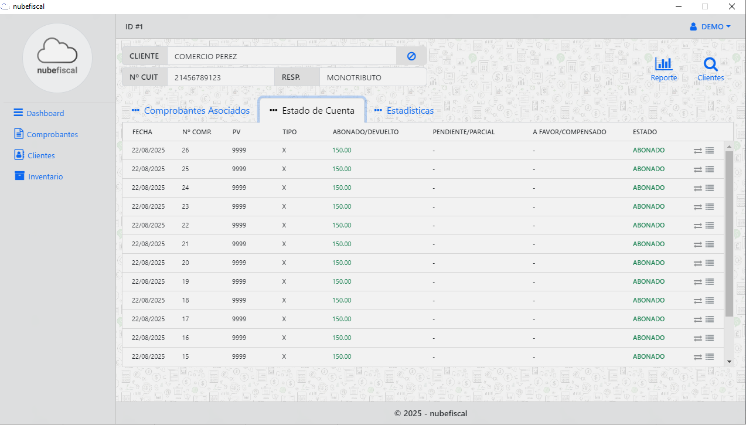Open list details icon for comprobante 15
Screen dimensions: 746x425
click(x=710, y=357)
